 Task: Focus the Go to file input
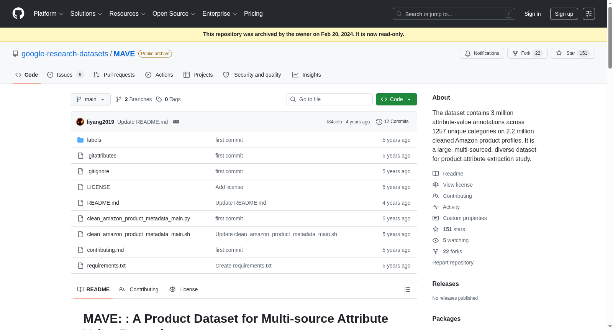click(329, 99)
